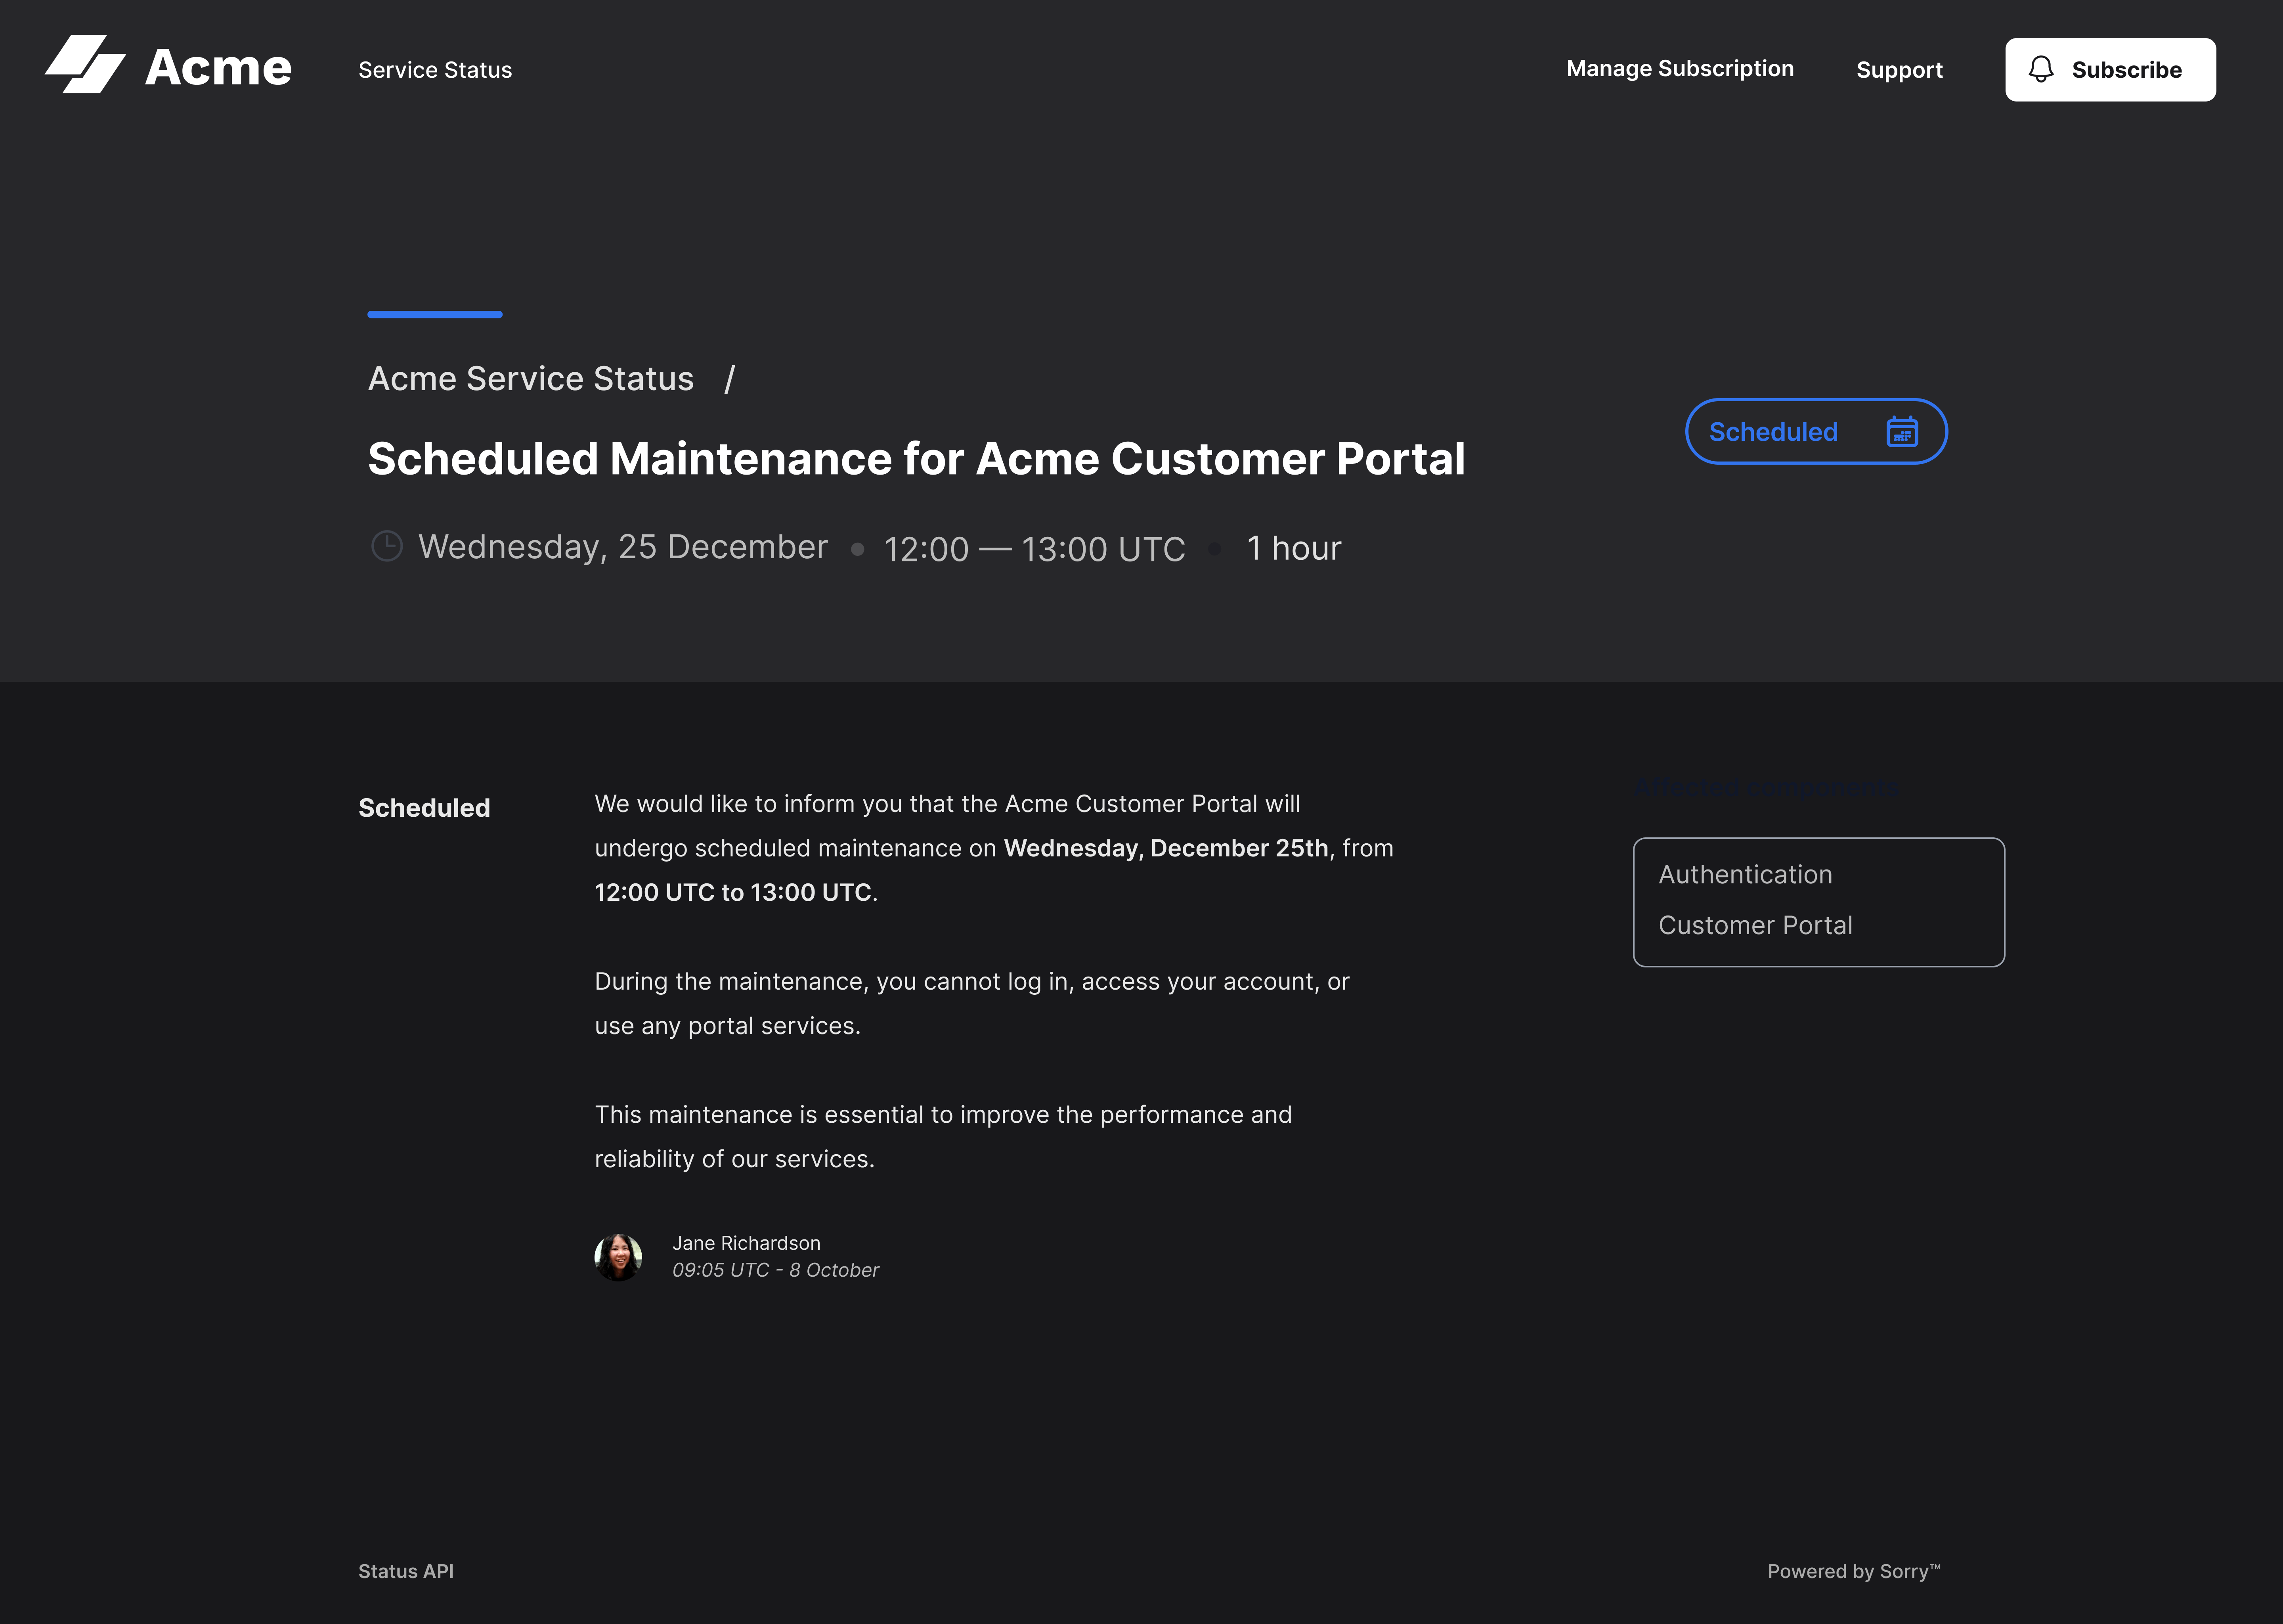Open the affected components panel

(1817, 900)
